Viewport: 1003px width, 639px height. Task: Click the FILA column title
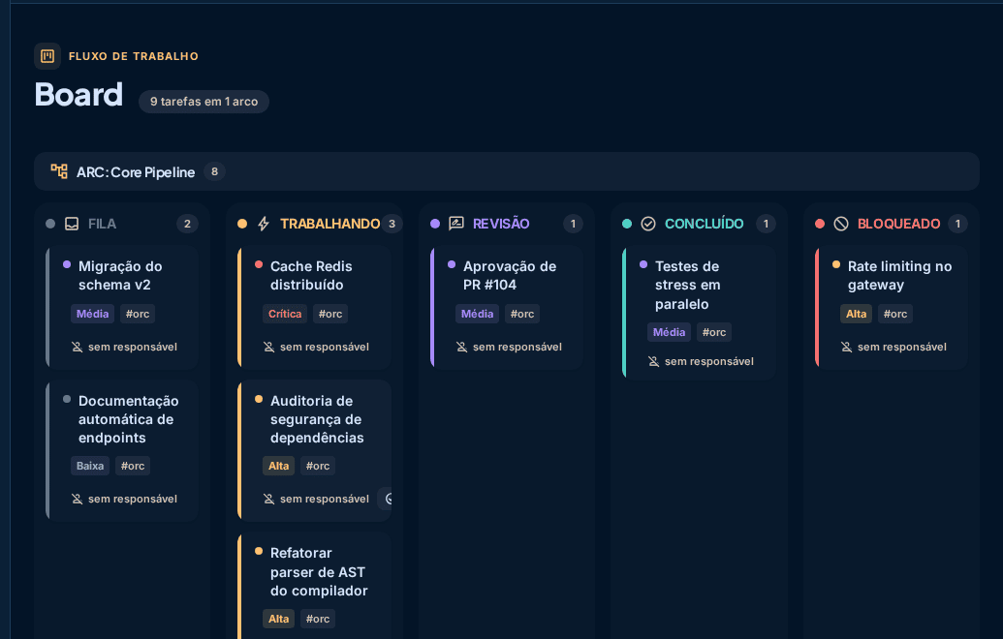pyautogui.click(x=103, y=224)
